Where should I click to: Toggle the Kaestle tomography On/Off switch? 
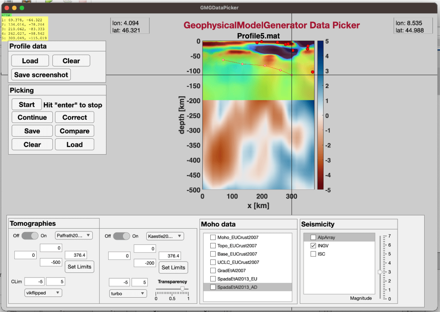pos(121,236)
